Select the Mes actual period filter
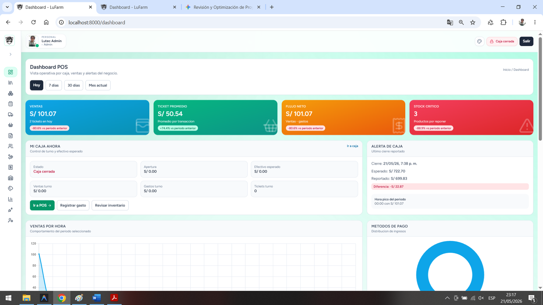This screenshot has height=305, width=543. [98, 85]
